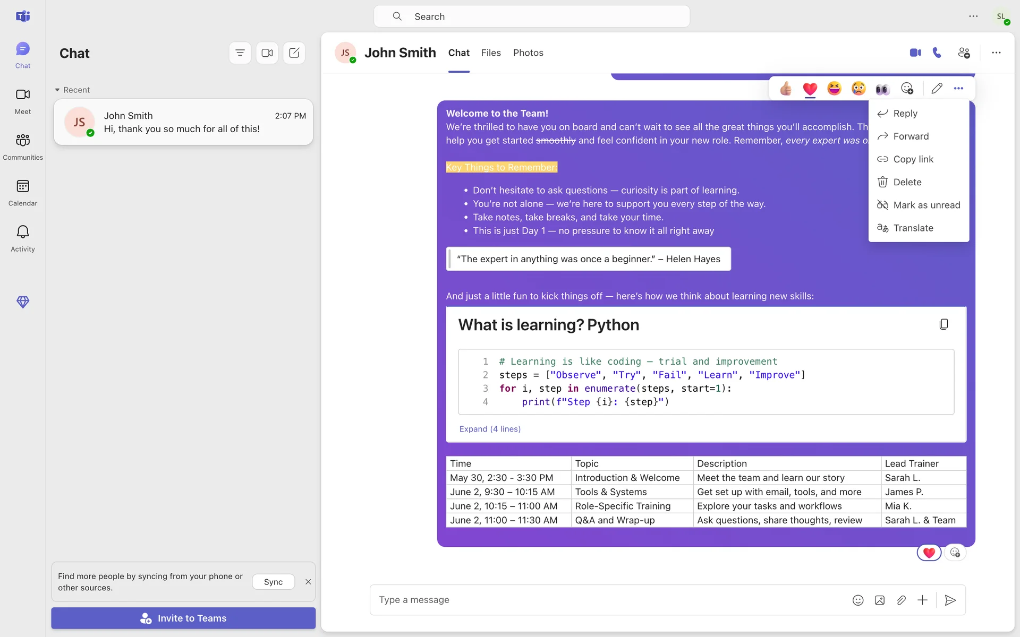Click the Invite to Teams button
Viewport: 1020px width, 637px height.
(x=183, y=618)
